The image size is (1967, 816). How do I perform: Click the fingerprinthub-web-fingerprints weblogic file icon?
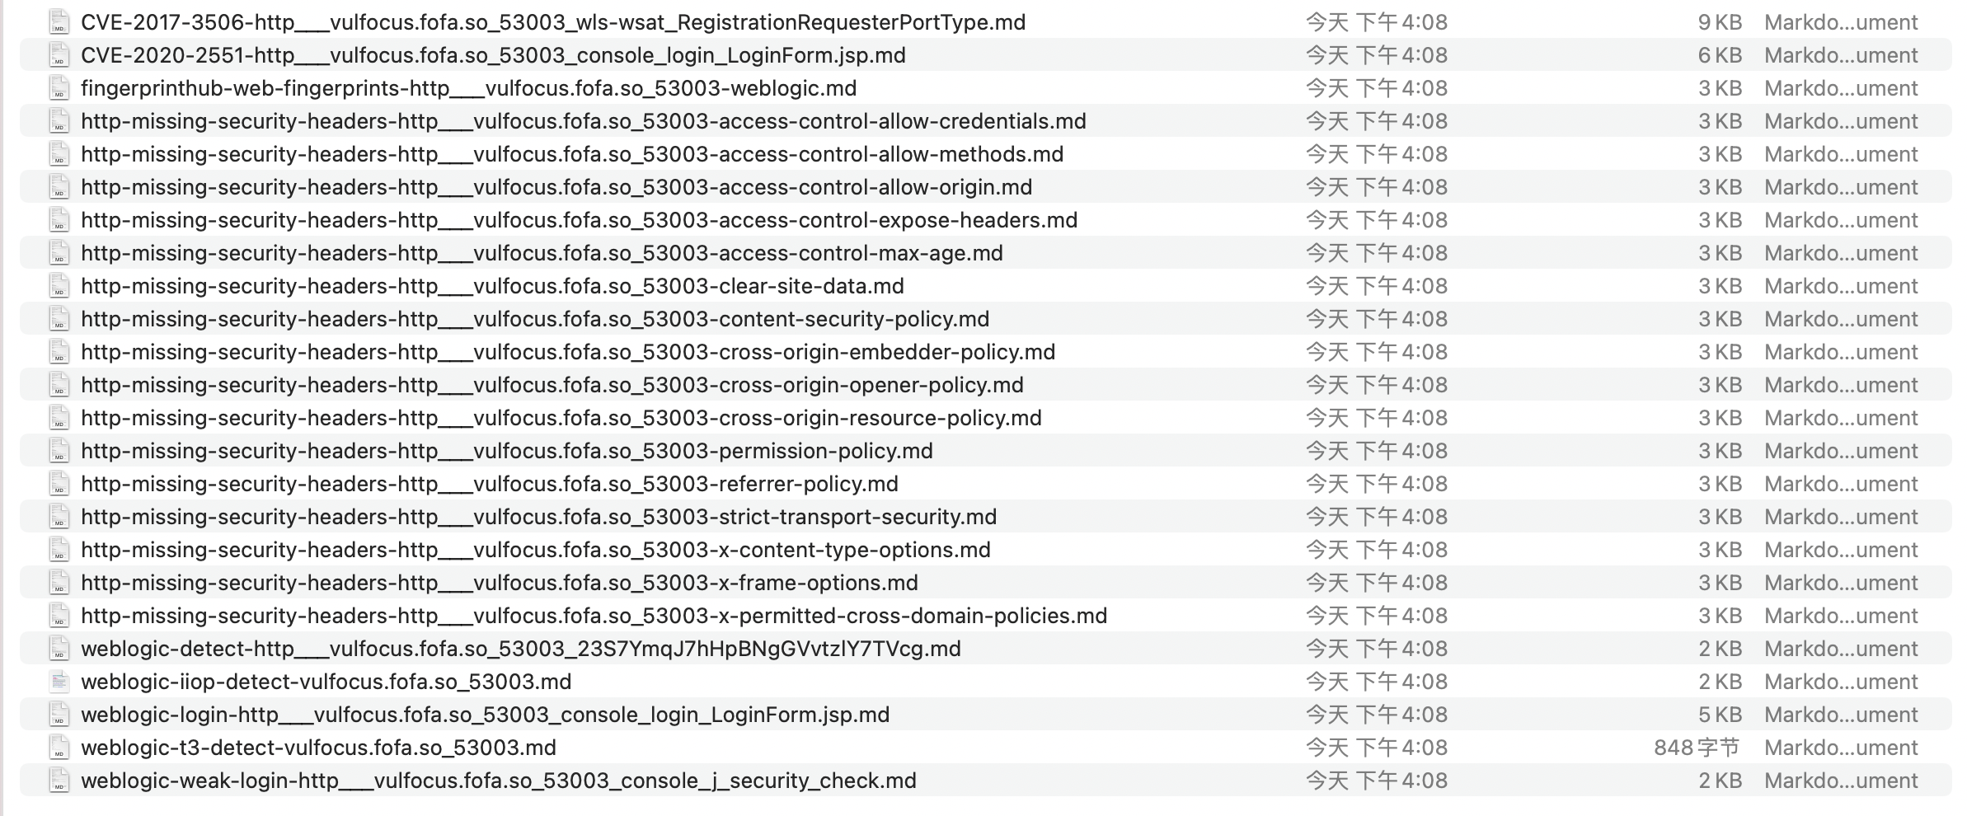click(59, 88)
